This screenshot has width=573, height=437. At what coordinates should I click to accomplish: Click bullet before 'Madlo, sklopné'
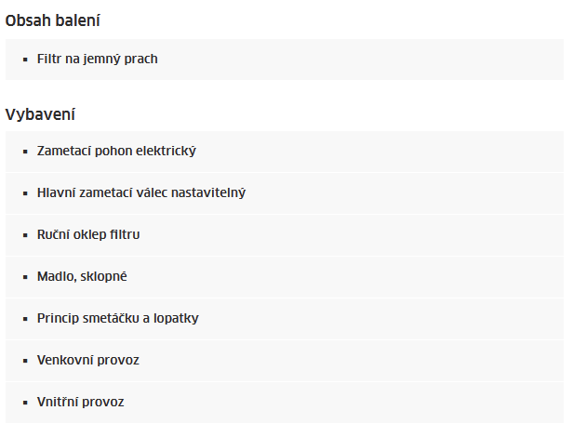click(x=25, y=277)
